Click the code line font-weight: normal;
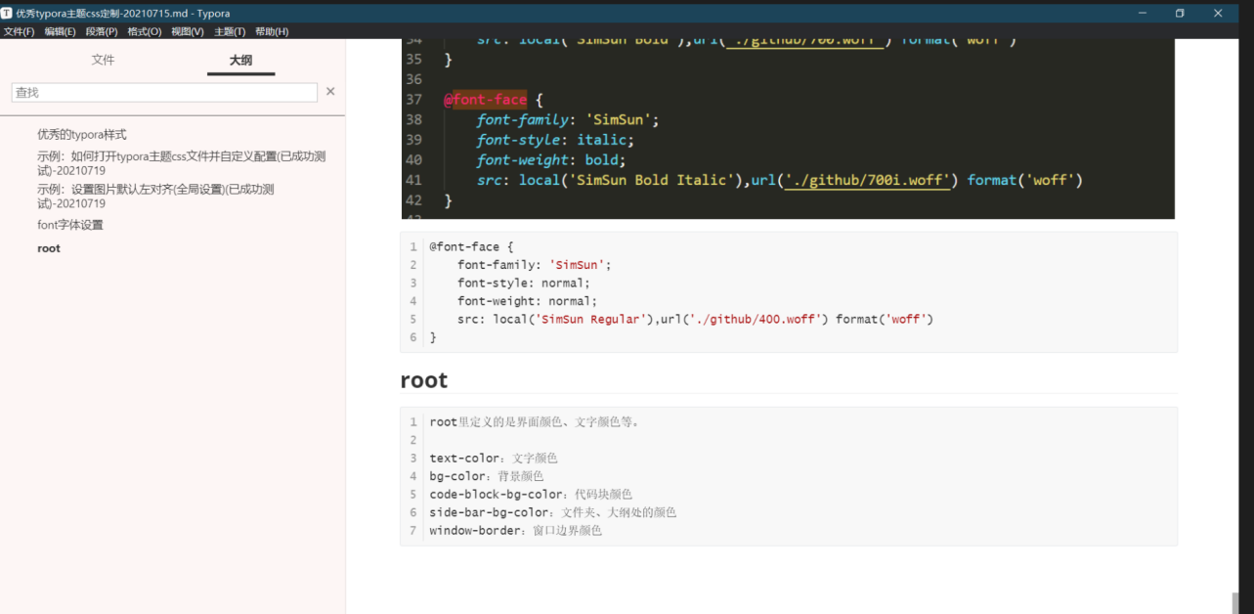 pos(527,301)
